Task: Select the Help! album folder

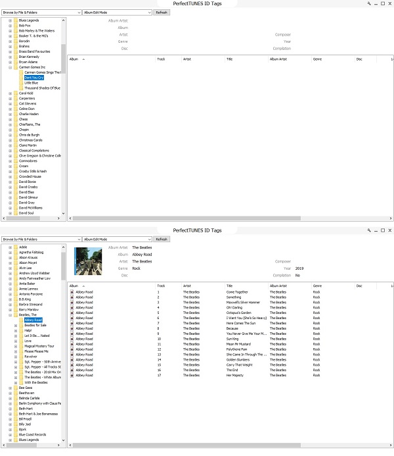Action: point(28,330)
